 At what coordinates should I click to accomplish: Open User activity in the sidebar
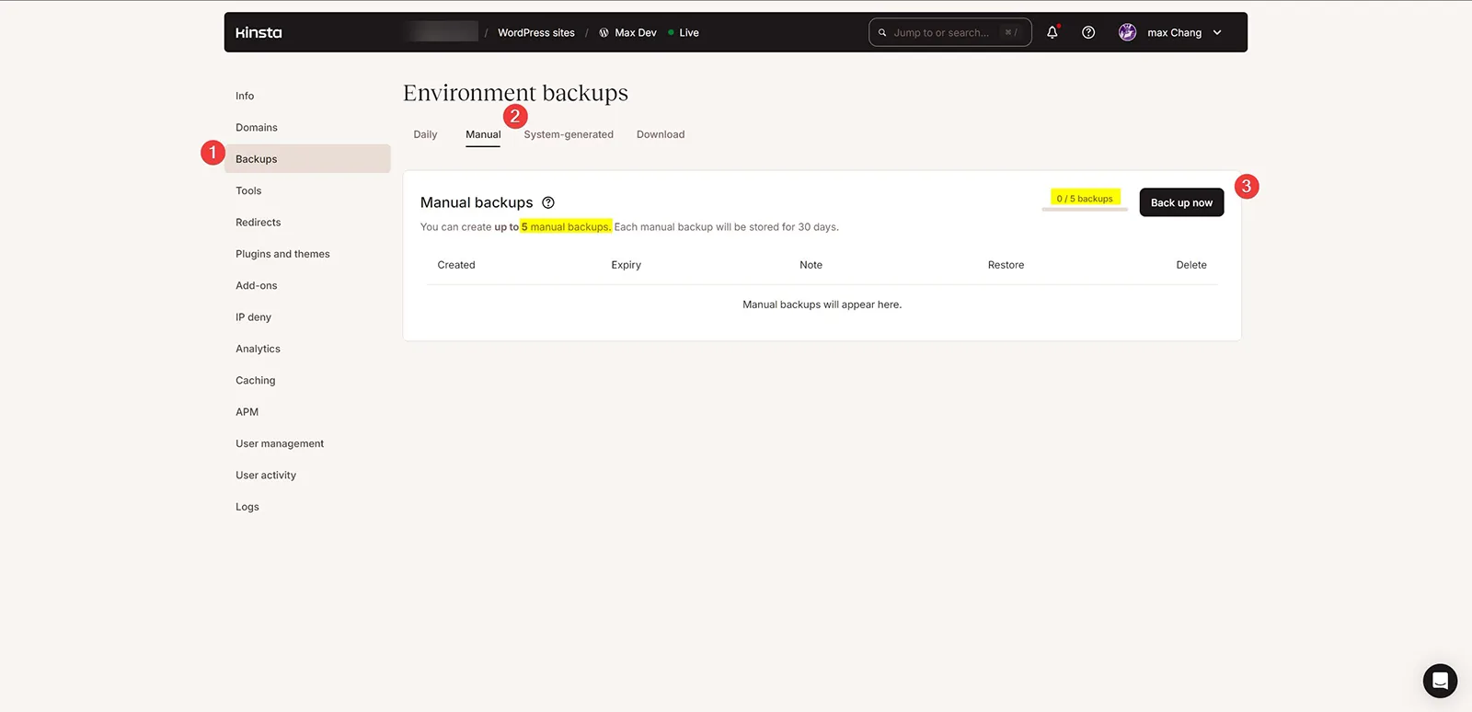pyautogui.click(x=266, y=476)
